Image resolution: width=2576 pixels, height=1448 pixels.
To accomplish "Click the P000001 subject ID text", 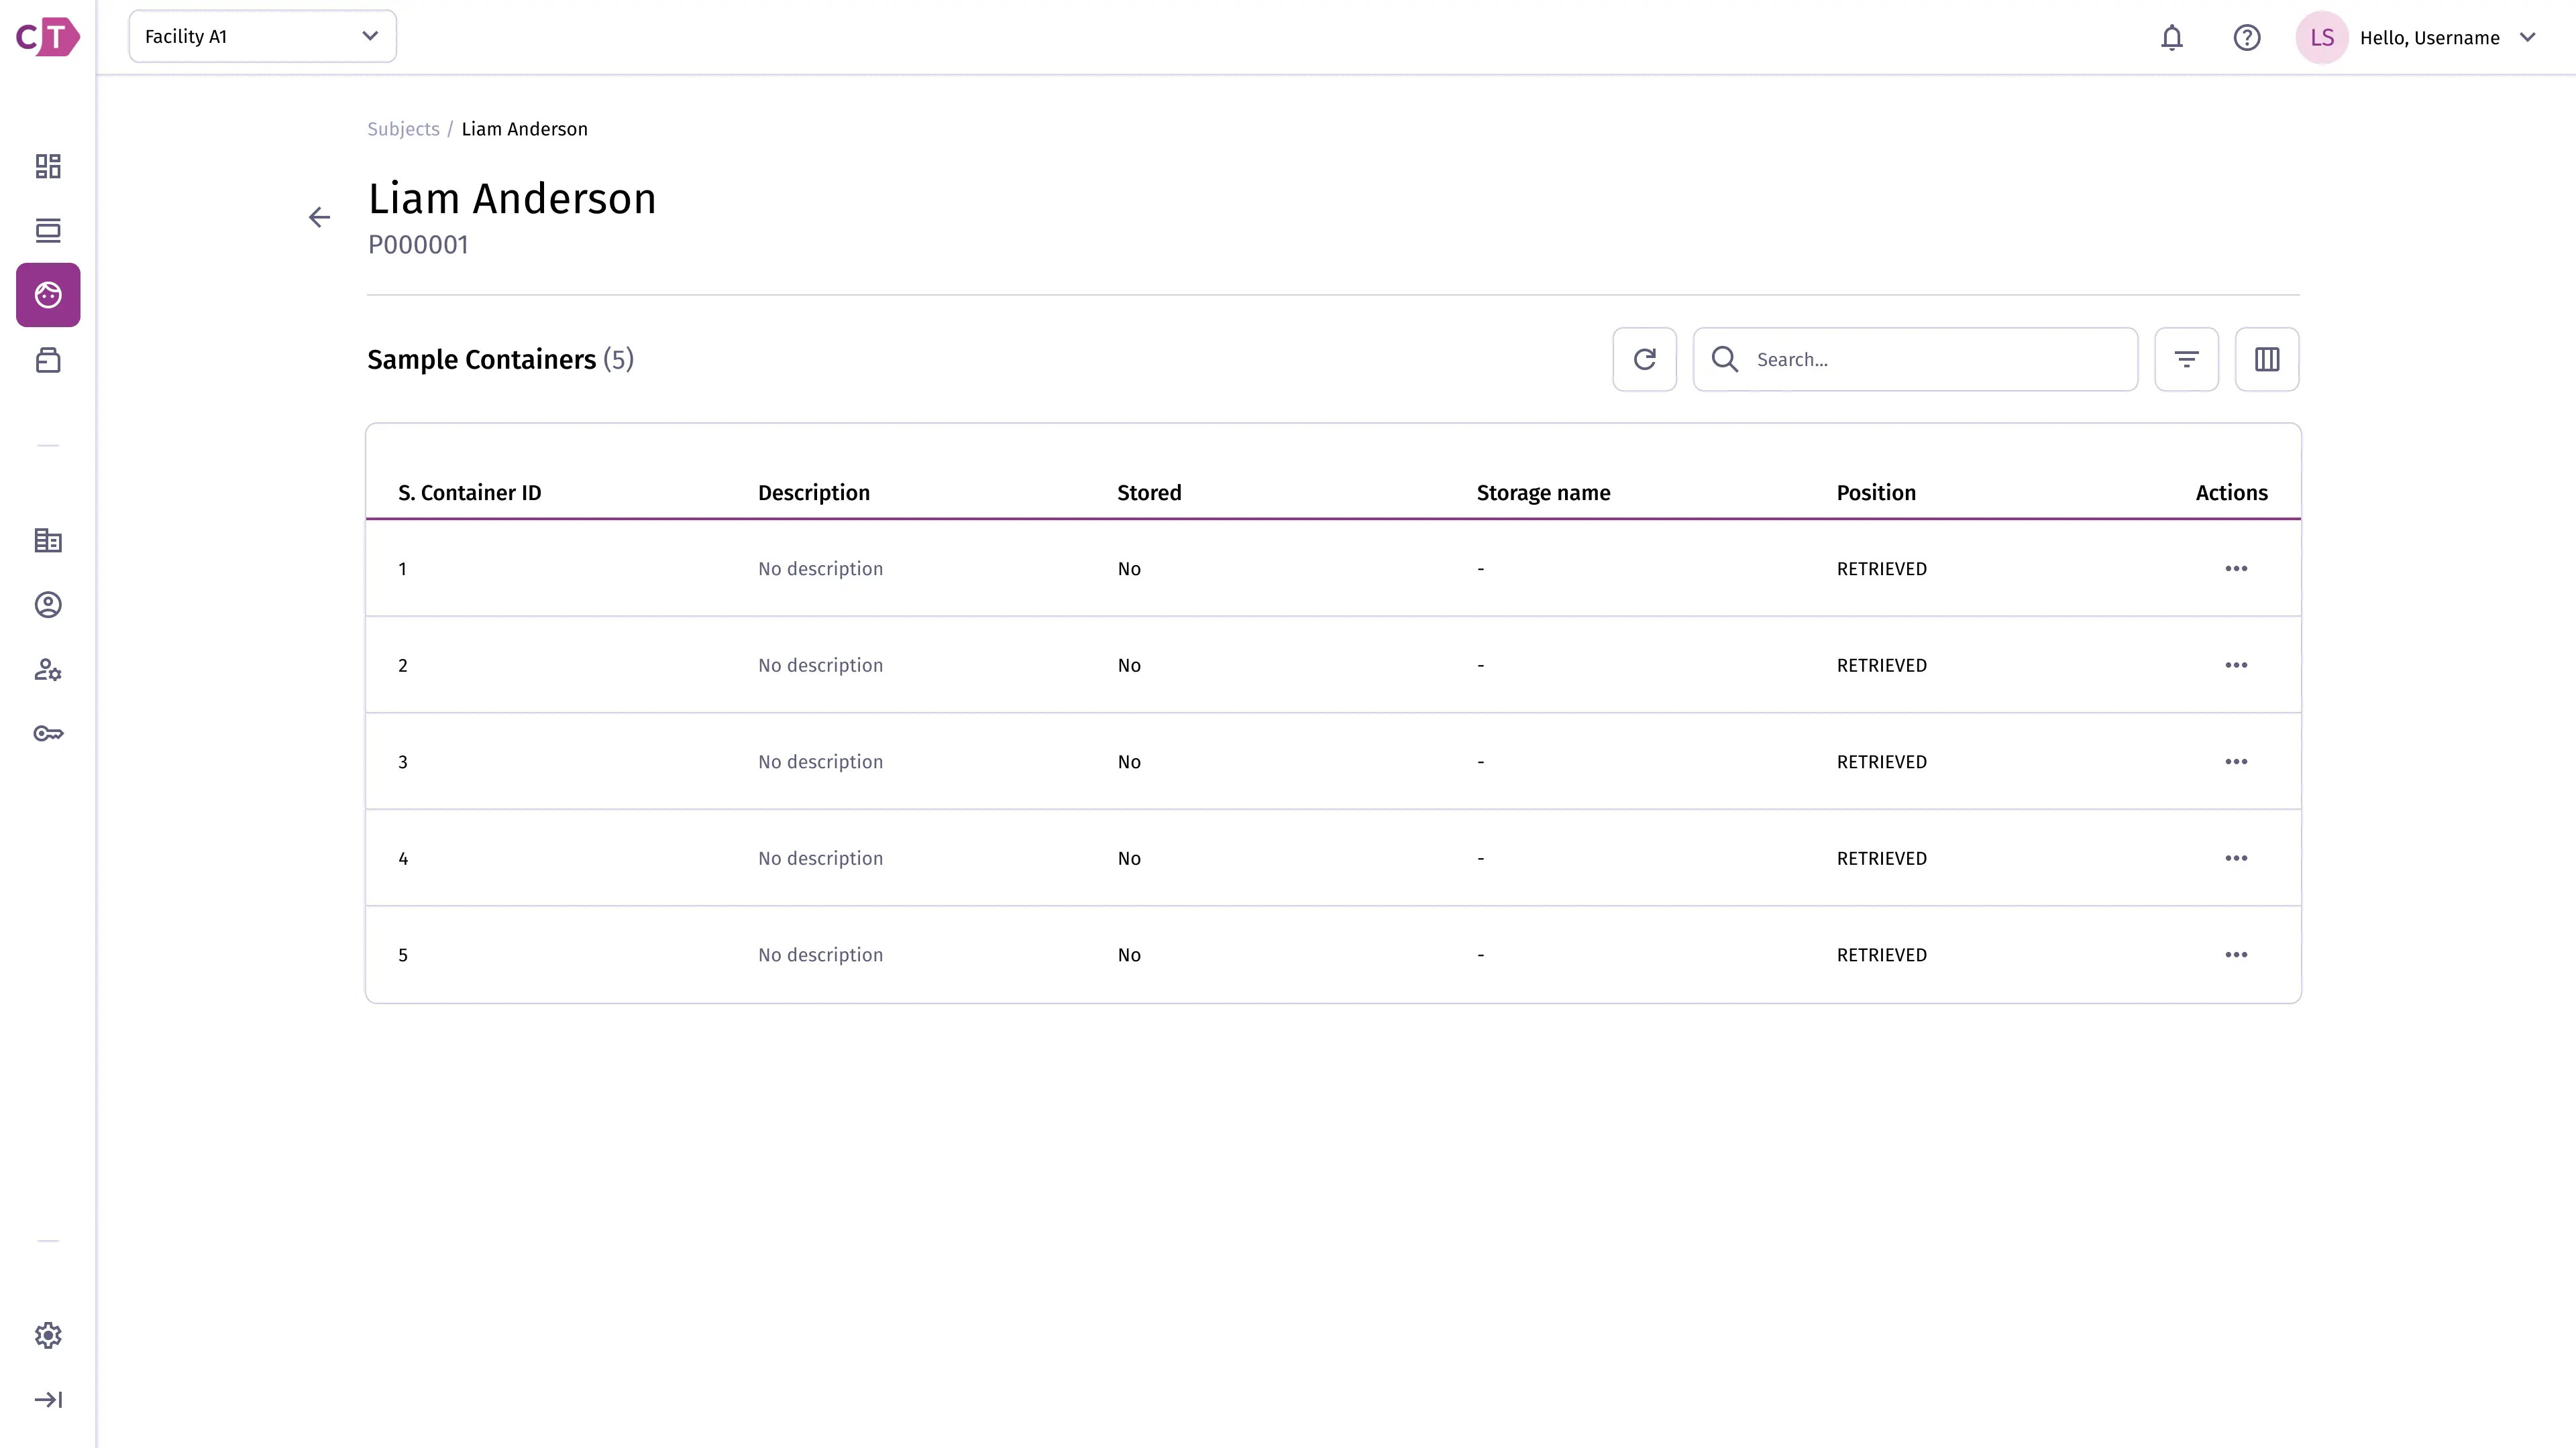I will pyautogui.click(x=418, y=245).
